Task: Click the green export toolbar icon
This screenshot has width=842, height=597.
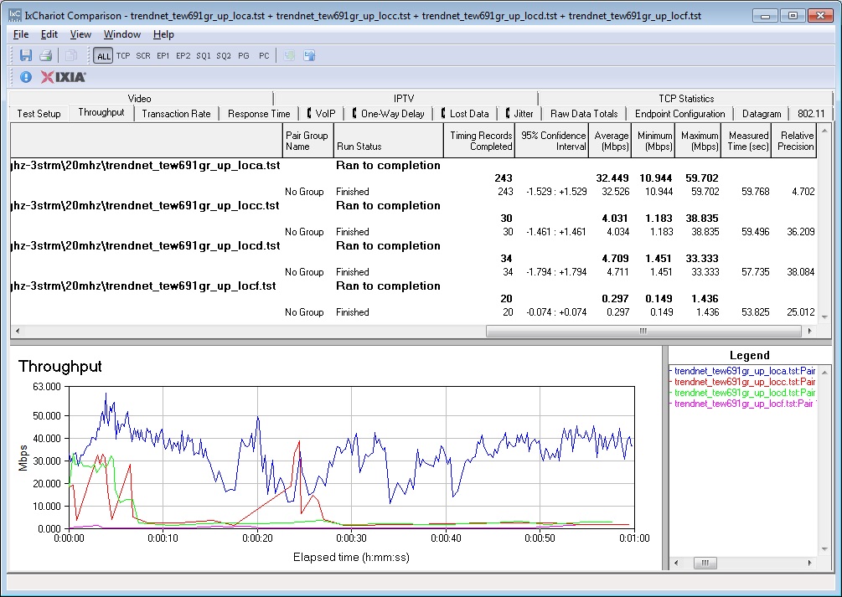Action: click(x=289, y=55)
